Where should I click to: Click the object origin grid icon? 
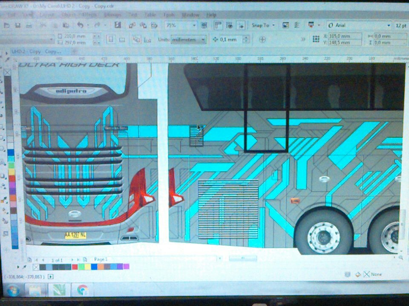point(316,39)
